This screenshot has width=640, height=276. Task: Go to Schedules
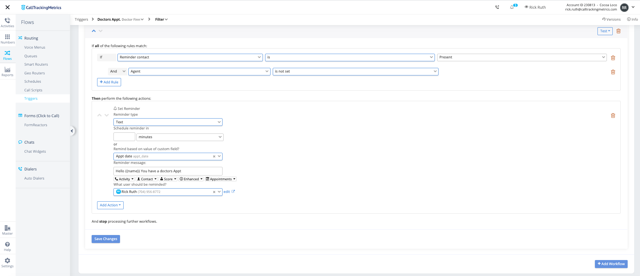[33, 82]
